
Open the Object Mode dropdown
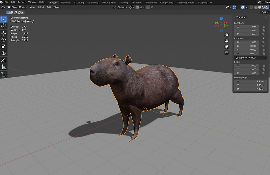(x=17, y=7)
